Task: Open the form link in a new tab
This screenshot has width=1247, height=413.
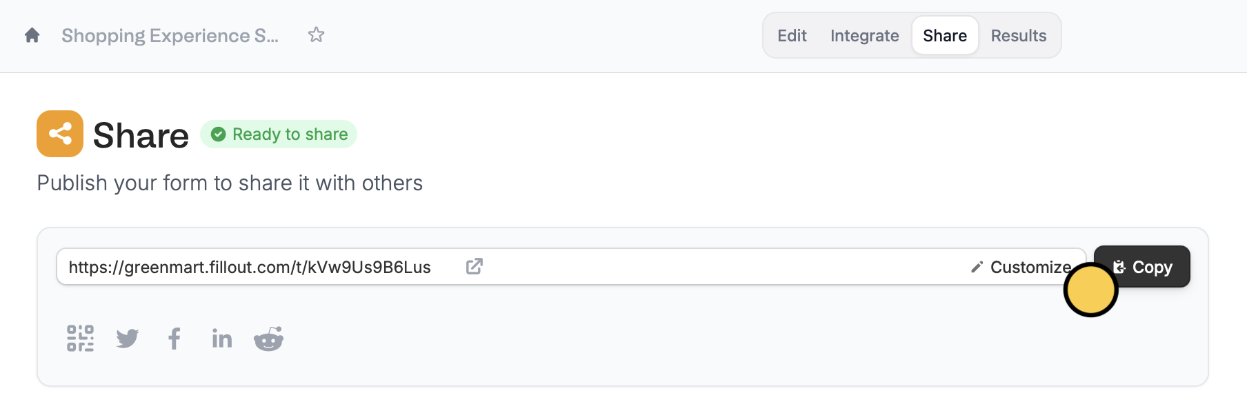Action: coord(475,266)
